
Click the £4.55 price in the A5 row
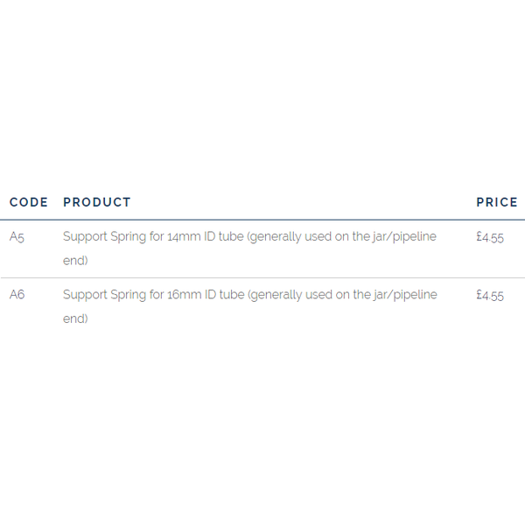pos(490,237)
